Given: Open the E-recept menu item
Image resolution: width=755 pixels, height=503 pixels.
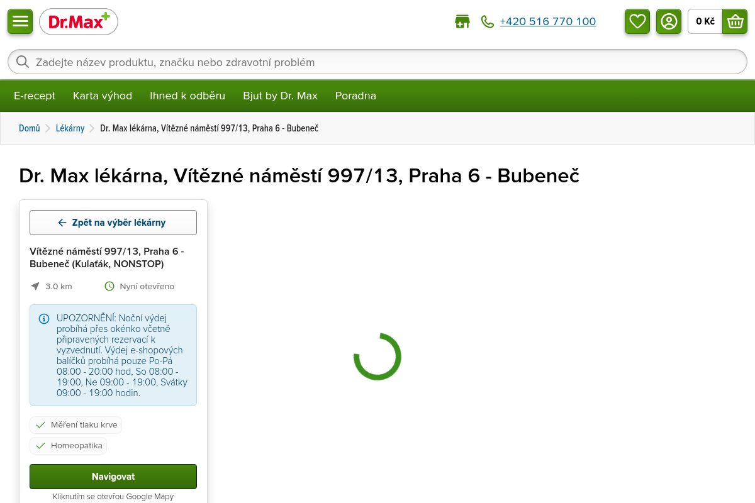Looking at the screenshot, I should [x=35, y=96].
